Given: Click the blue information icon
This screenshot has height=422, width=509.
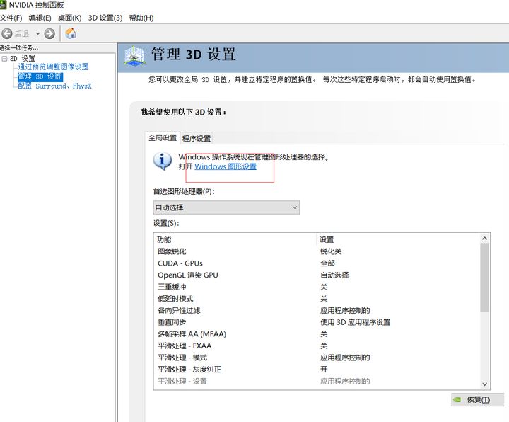Looking at the screenshot, I should pos(163,161).
